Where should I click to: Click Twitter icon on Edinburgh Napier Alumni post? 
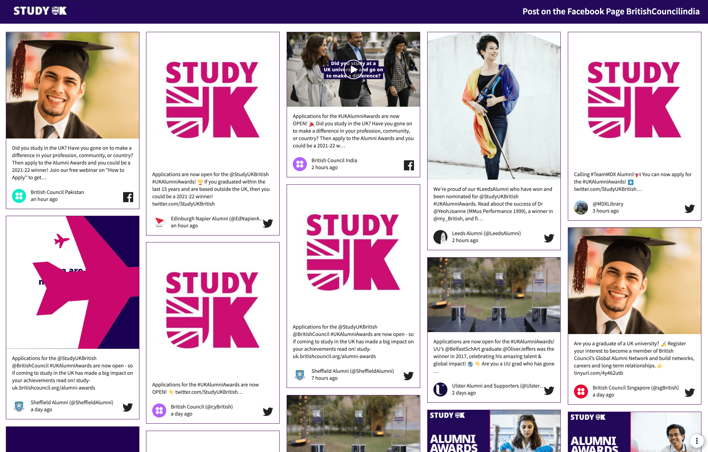pos(268,223)
